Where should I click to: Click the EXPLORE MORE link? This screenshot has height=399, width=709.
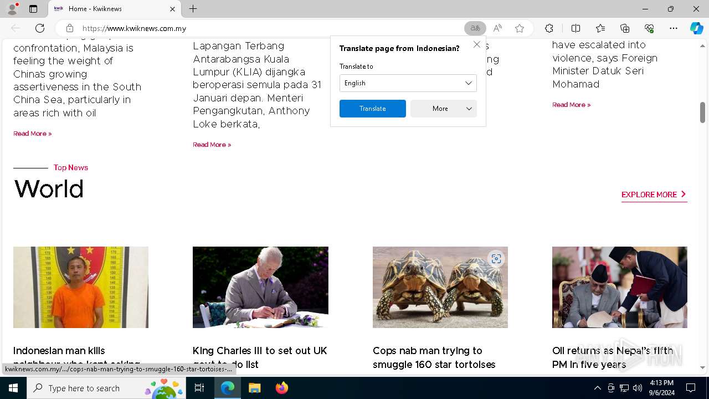(x=654, y=195)
